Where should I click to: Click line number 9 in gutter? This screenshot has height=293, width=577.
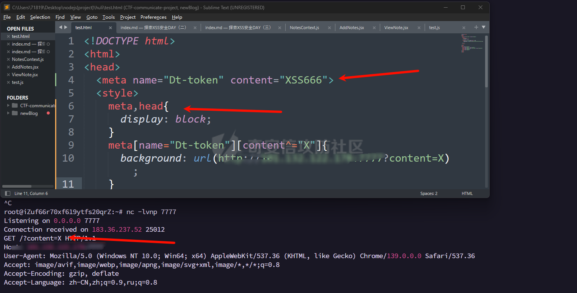pos(71,145)
